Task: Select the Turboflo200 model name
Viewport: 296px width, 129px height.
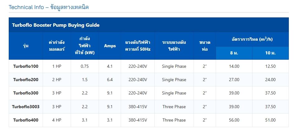Action: pyautogui.click(x=26, y=80)
